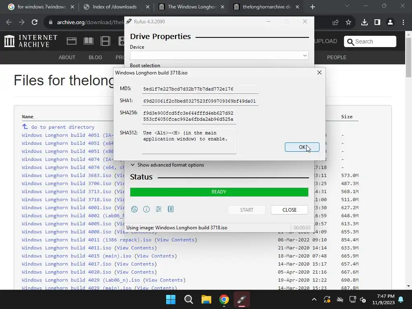
Task: Open Internet Archive video film icon
Action: [105, 41]
